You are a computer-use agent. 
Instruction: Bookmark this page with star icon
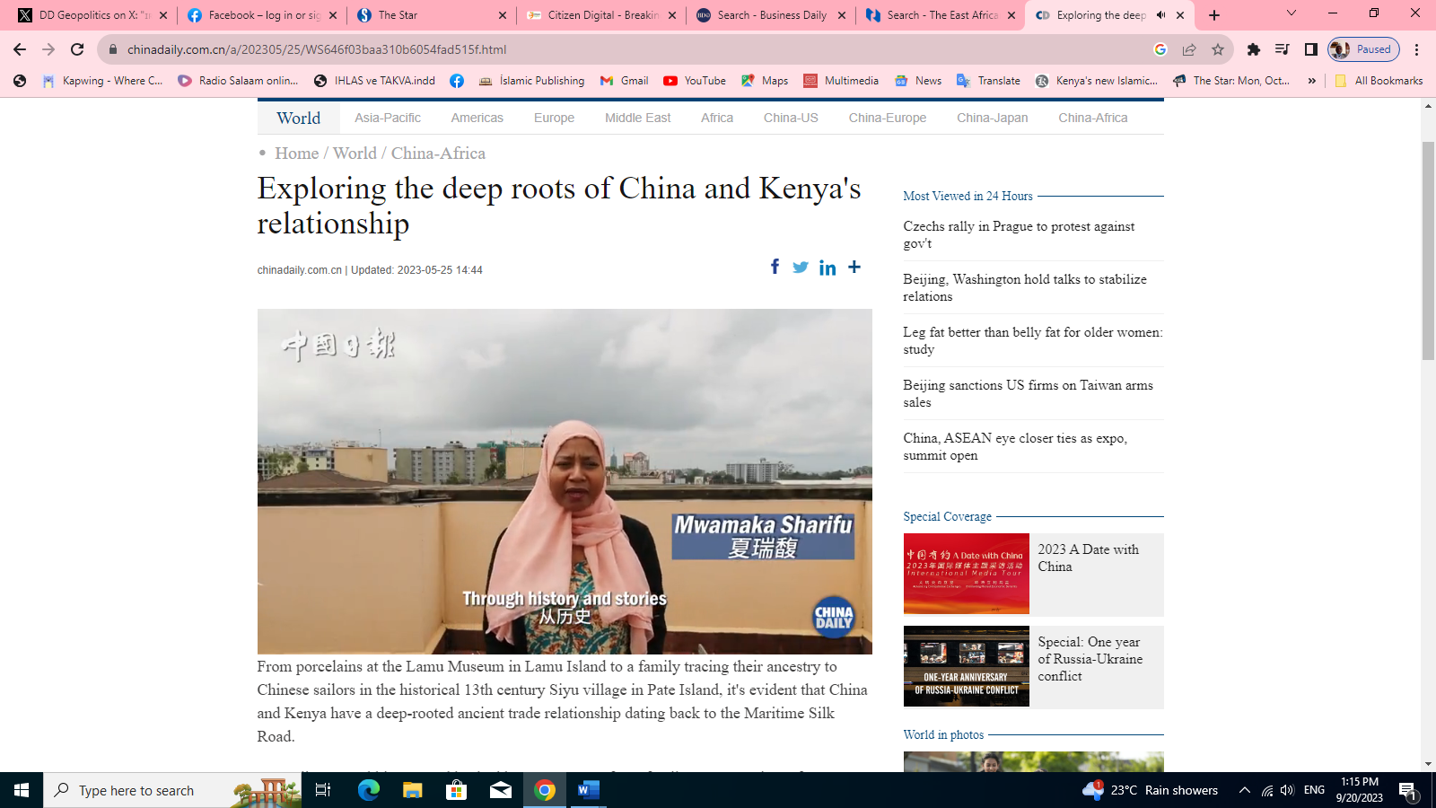click(1218, 49)
